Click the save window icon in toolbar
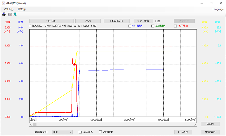Screen dimensions: 226x136 pyautogui.click(x=10, y=14)
